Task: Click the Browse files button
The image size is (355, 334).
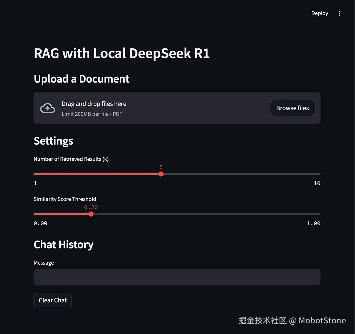Action: click(292, 108)
